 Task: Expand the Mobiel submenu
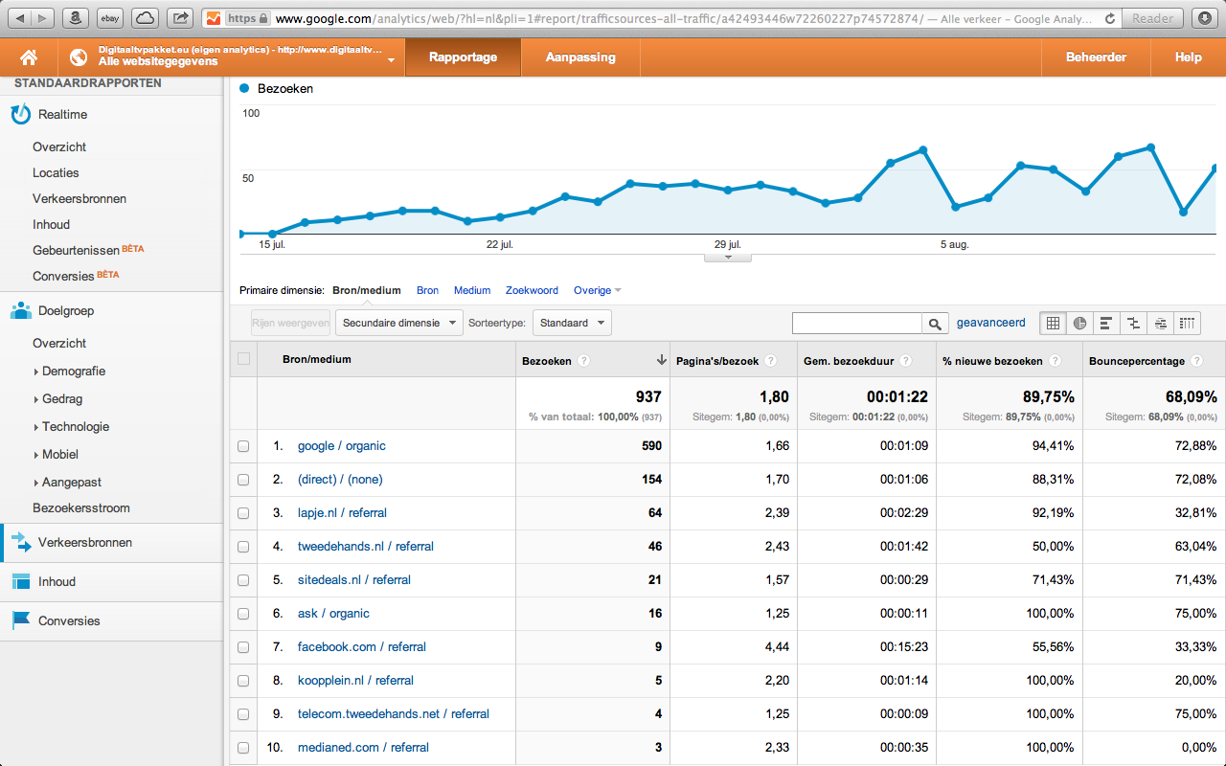point(56,455)
